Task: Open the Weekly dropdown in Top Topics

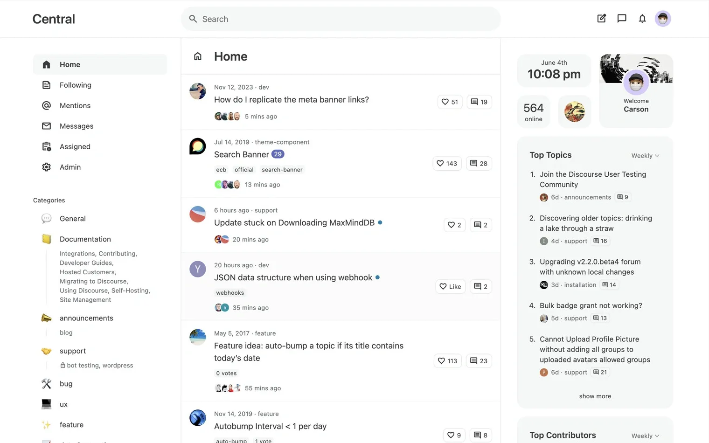Action: click(645, 155)
